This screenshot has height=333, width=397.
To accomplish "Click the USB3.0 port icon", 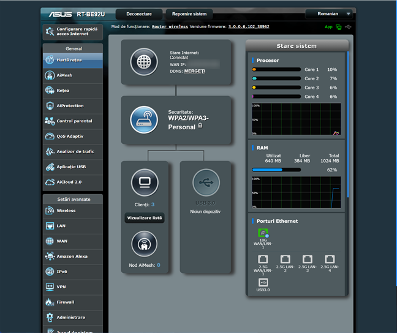I will tap(263, 282).
